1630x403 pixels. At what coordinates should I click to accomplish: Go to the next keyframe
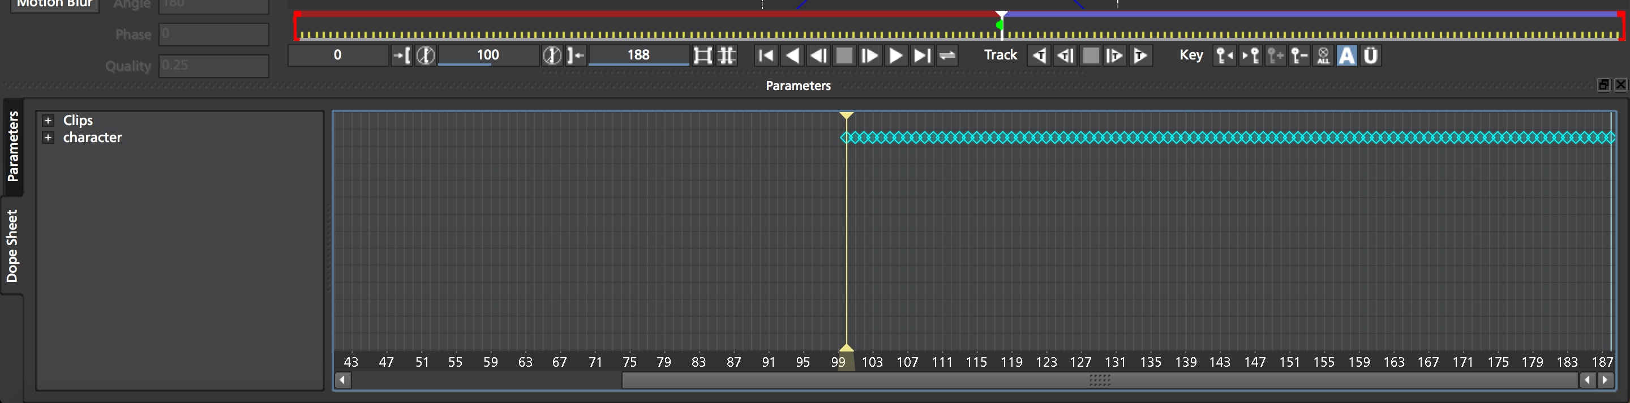click(x=1250, y=55)
